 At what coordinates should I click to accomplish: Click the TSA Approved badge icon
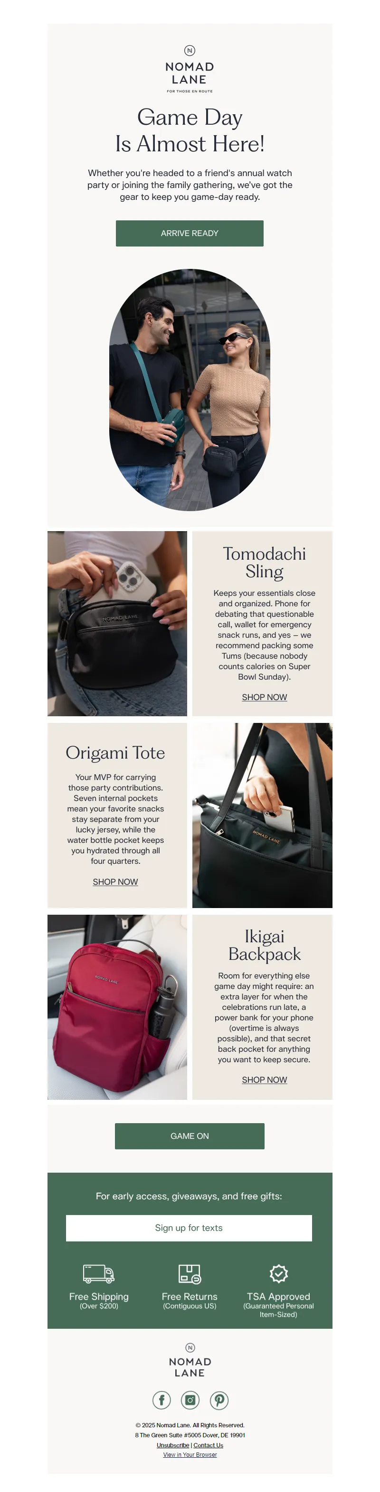279,1274
